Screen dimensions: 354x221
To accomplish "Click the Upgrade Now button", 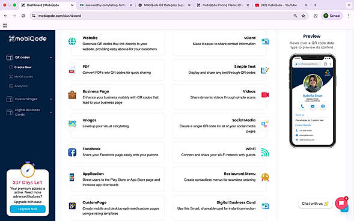I will 28,209.
